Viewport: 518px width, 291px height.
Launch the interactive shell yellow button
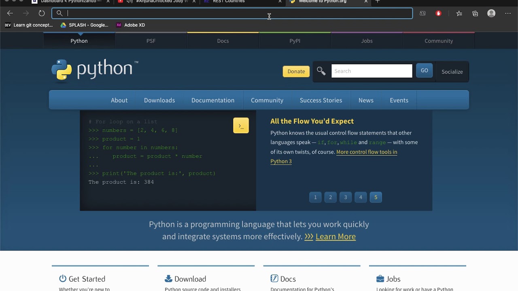(x=241, y=126)
